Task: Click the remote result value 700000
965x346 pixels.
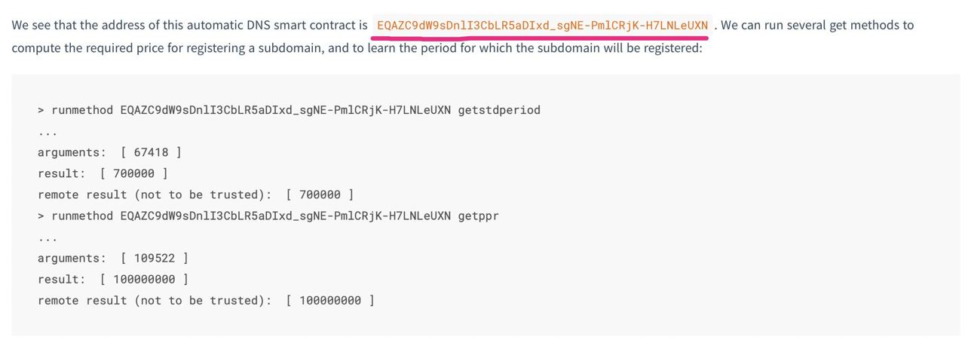Action: [320, 194]
